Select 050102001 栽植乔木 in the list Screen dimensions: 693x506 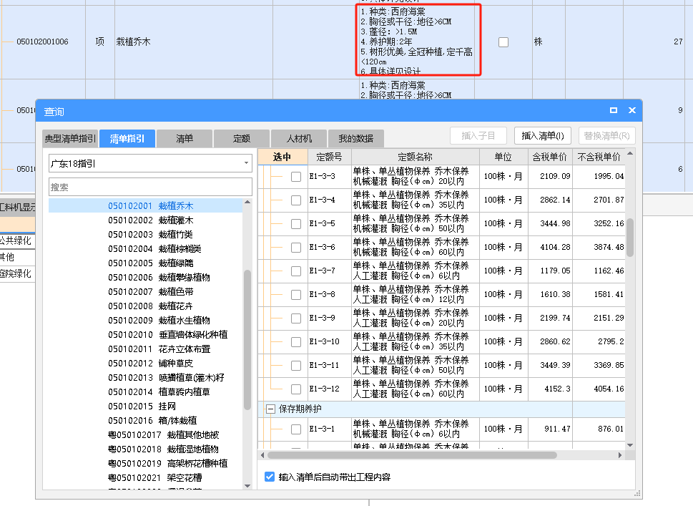151,205
